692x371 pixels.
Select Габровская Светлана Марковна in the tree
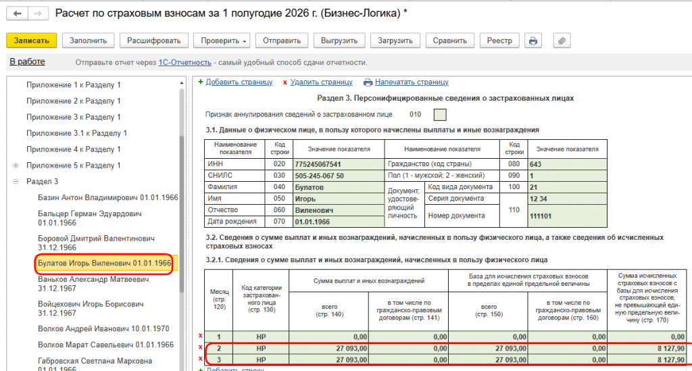click(95, 364)
